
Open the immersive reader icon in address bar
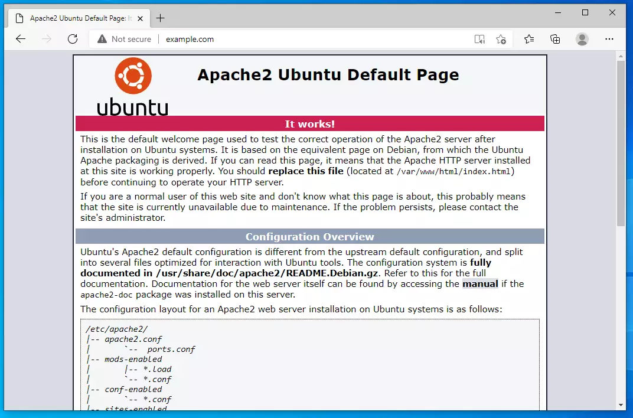(479, 39)
